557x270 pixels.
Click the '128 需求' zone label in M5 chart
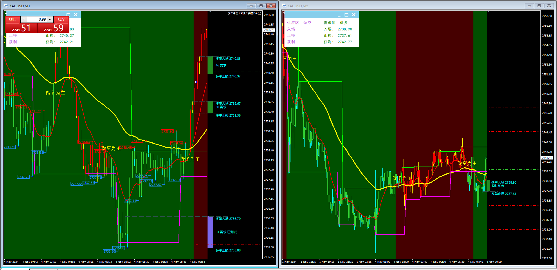coord(497,186)
